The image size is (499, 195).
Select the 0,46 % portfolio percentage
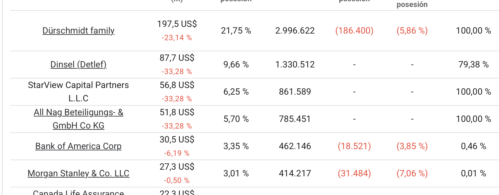coord(473,146)
